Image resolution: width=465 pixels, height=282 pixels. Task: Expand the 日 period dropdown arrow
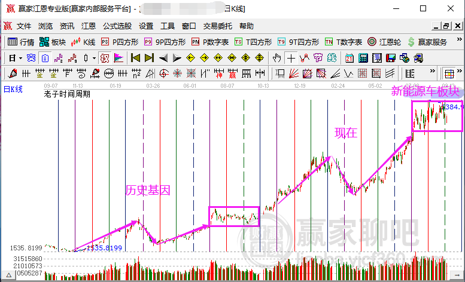(x=20, y=58)
